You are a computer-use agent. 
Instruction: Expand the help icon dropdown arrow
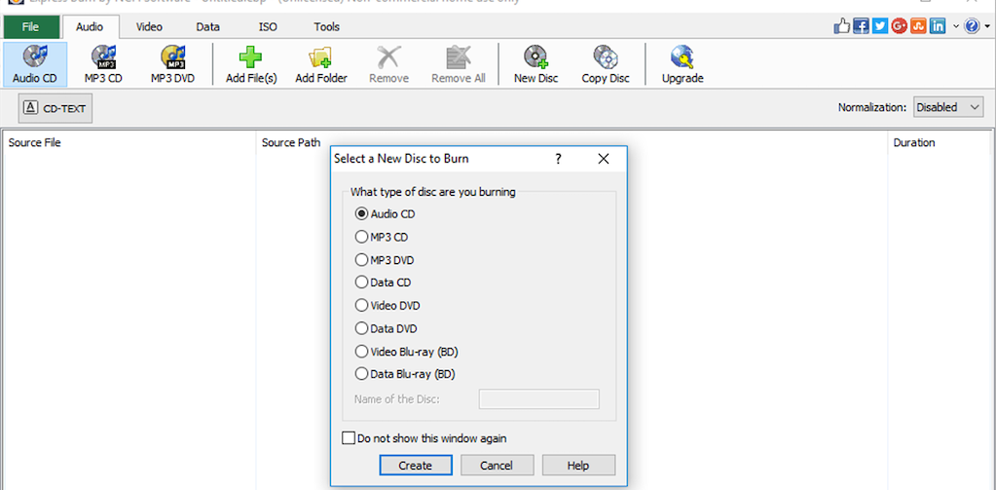pos(986,26)
